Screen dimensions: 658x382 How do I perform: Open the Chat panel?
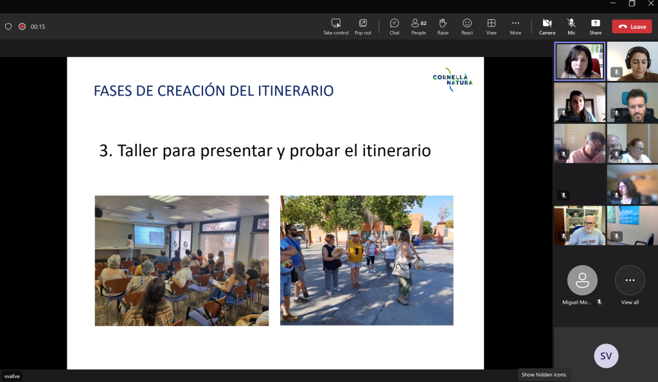click(x=395, y=26)
